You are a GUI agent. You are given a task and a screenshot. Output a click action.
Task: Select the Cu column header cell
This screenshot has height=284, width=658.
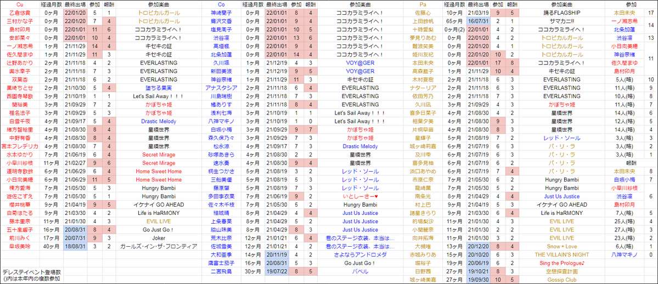pos(20,4)
